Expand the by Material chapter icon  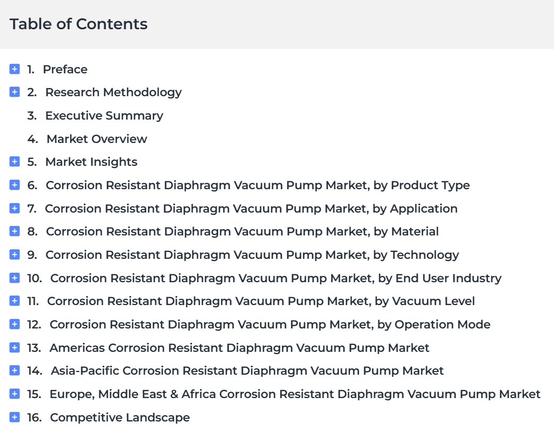14,231
